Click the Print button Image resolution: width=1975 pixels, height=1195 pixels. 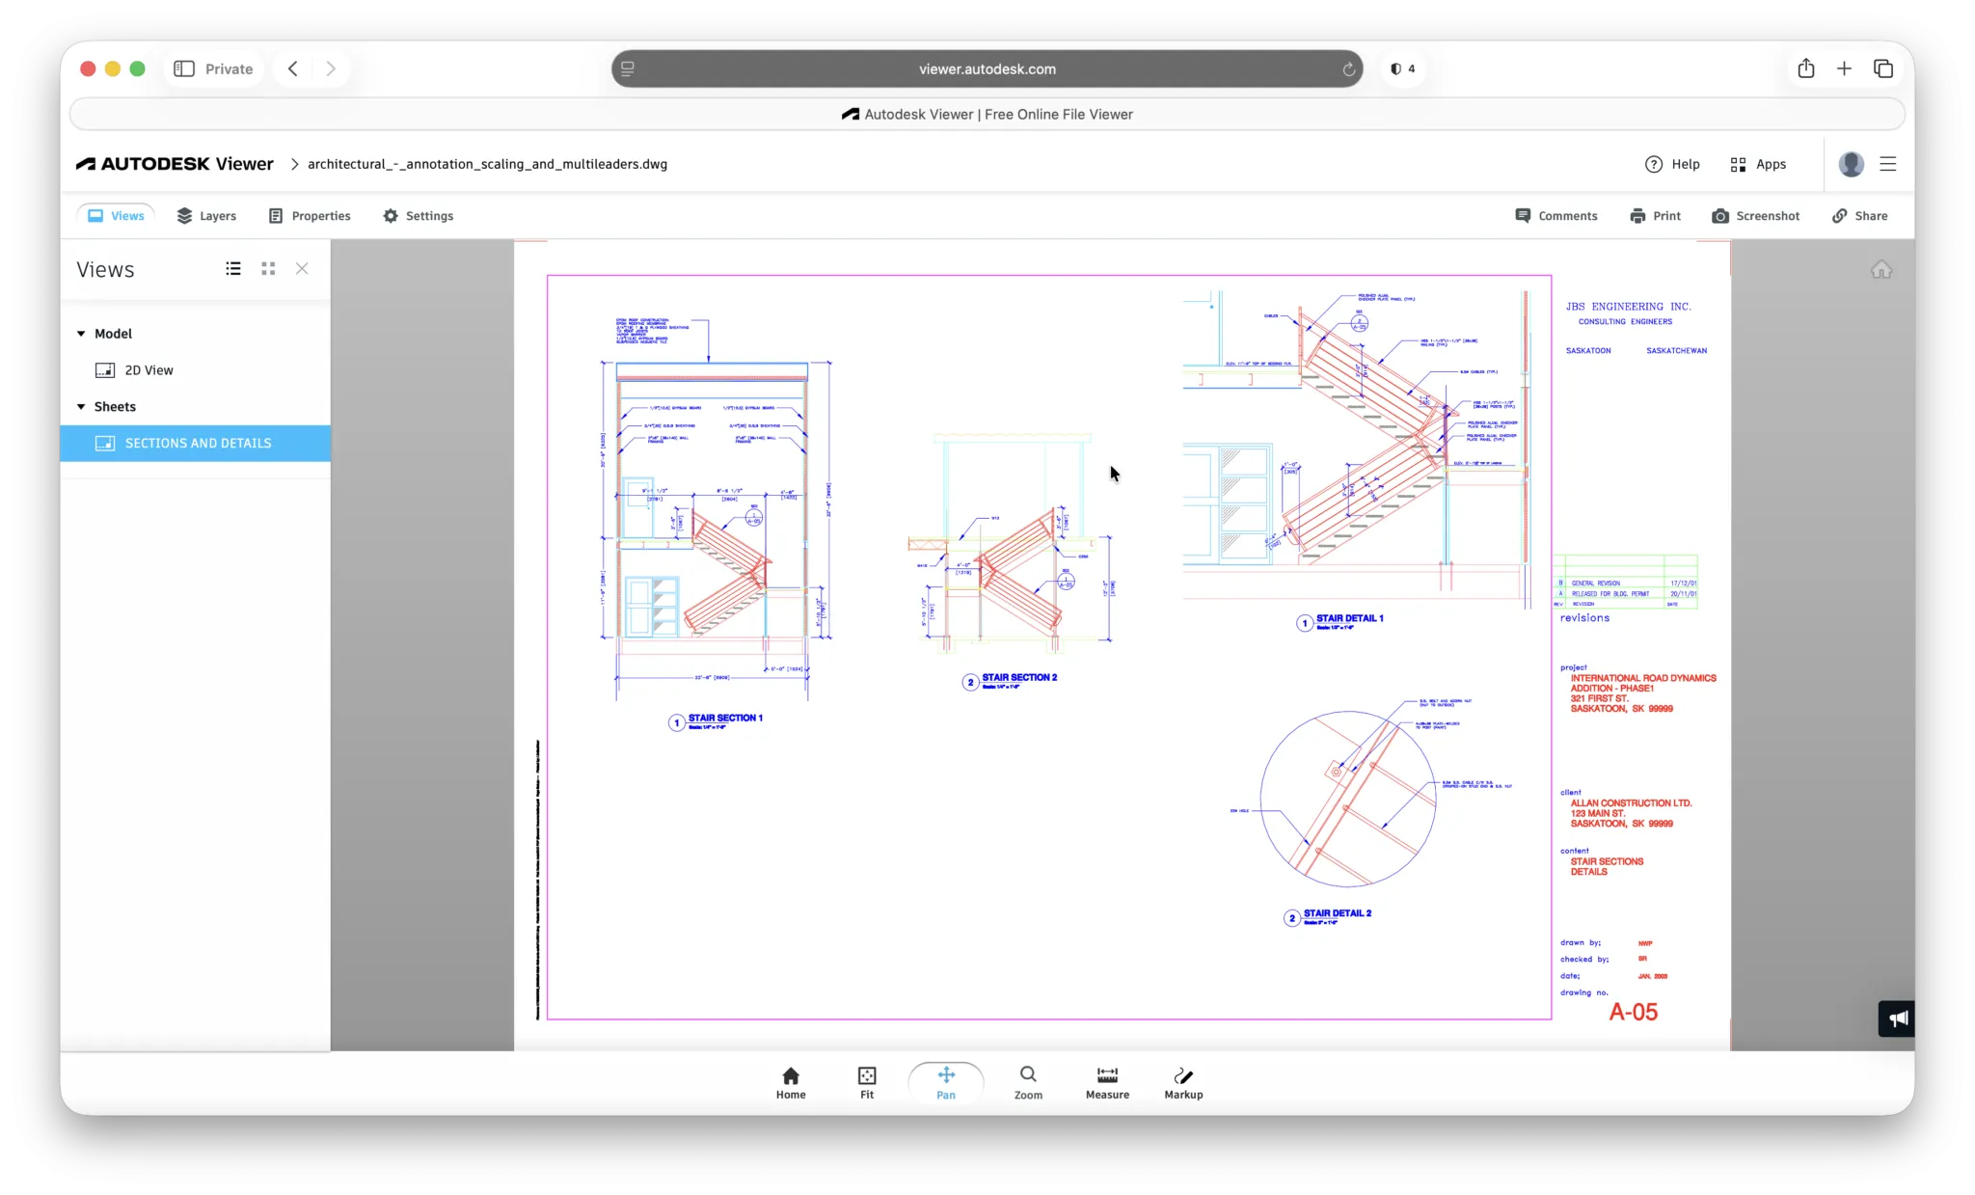pyautogui.click(x=1655, y=215)
